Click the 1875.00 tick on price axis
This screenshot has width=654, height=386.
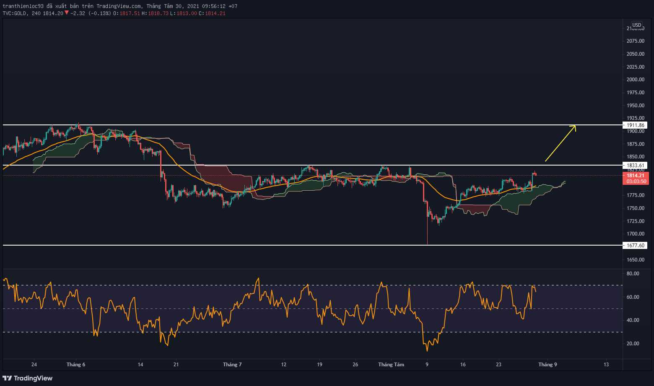(x=636, y=144)
